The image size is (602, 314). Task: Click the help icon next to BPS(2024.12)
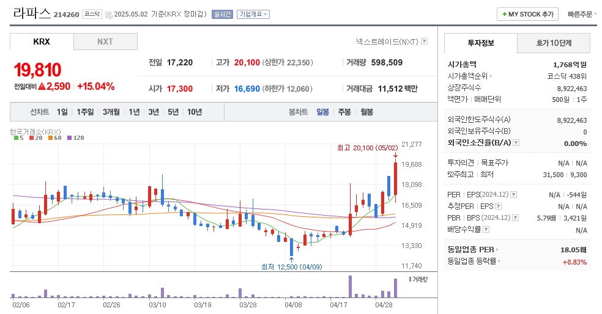(x=515, y=217)
